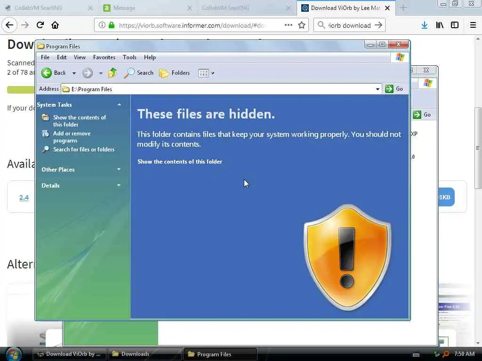Screen dimensions: 482x361
Task: Expand the Other Places section
Action: [x=119, y=169]
